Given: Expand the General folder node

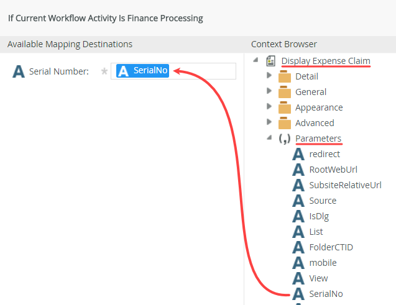Looking at the screenshot, I should [269, 91].
